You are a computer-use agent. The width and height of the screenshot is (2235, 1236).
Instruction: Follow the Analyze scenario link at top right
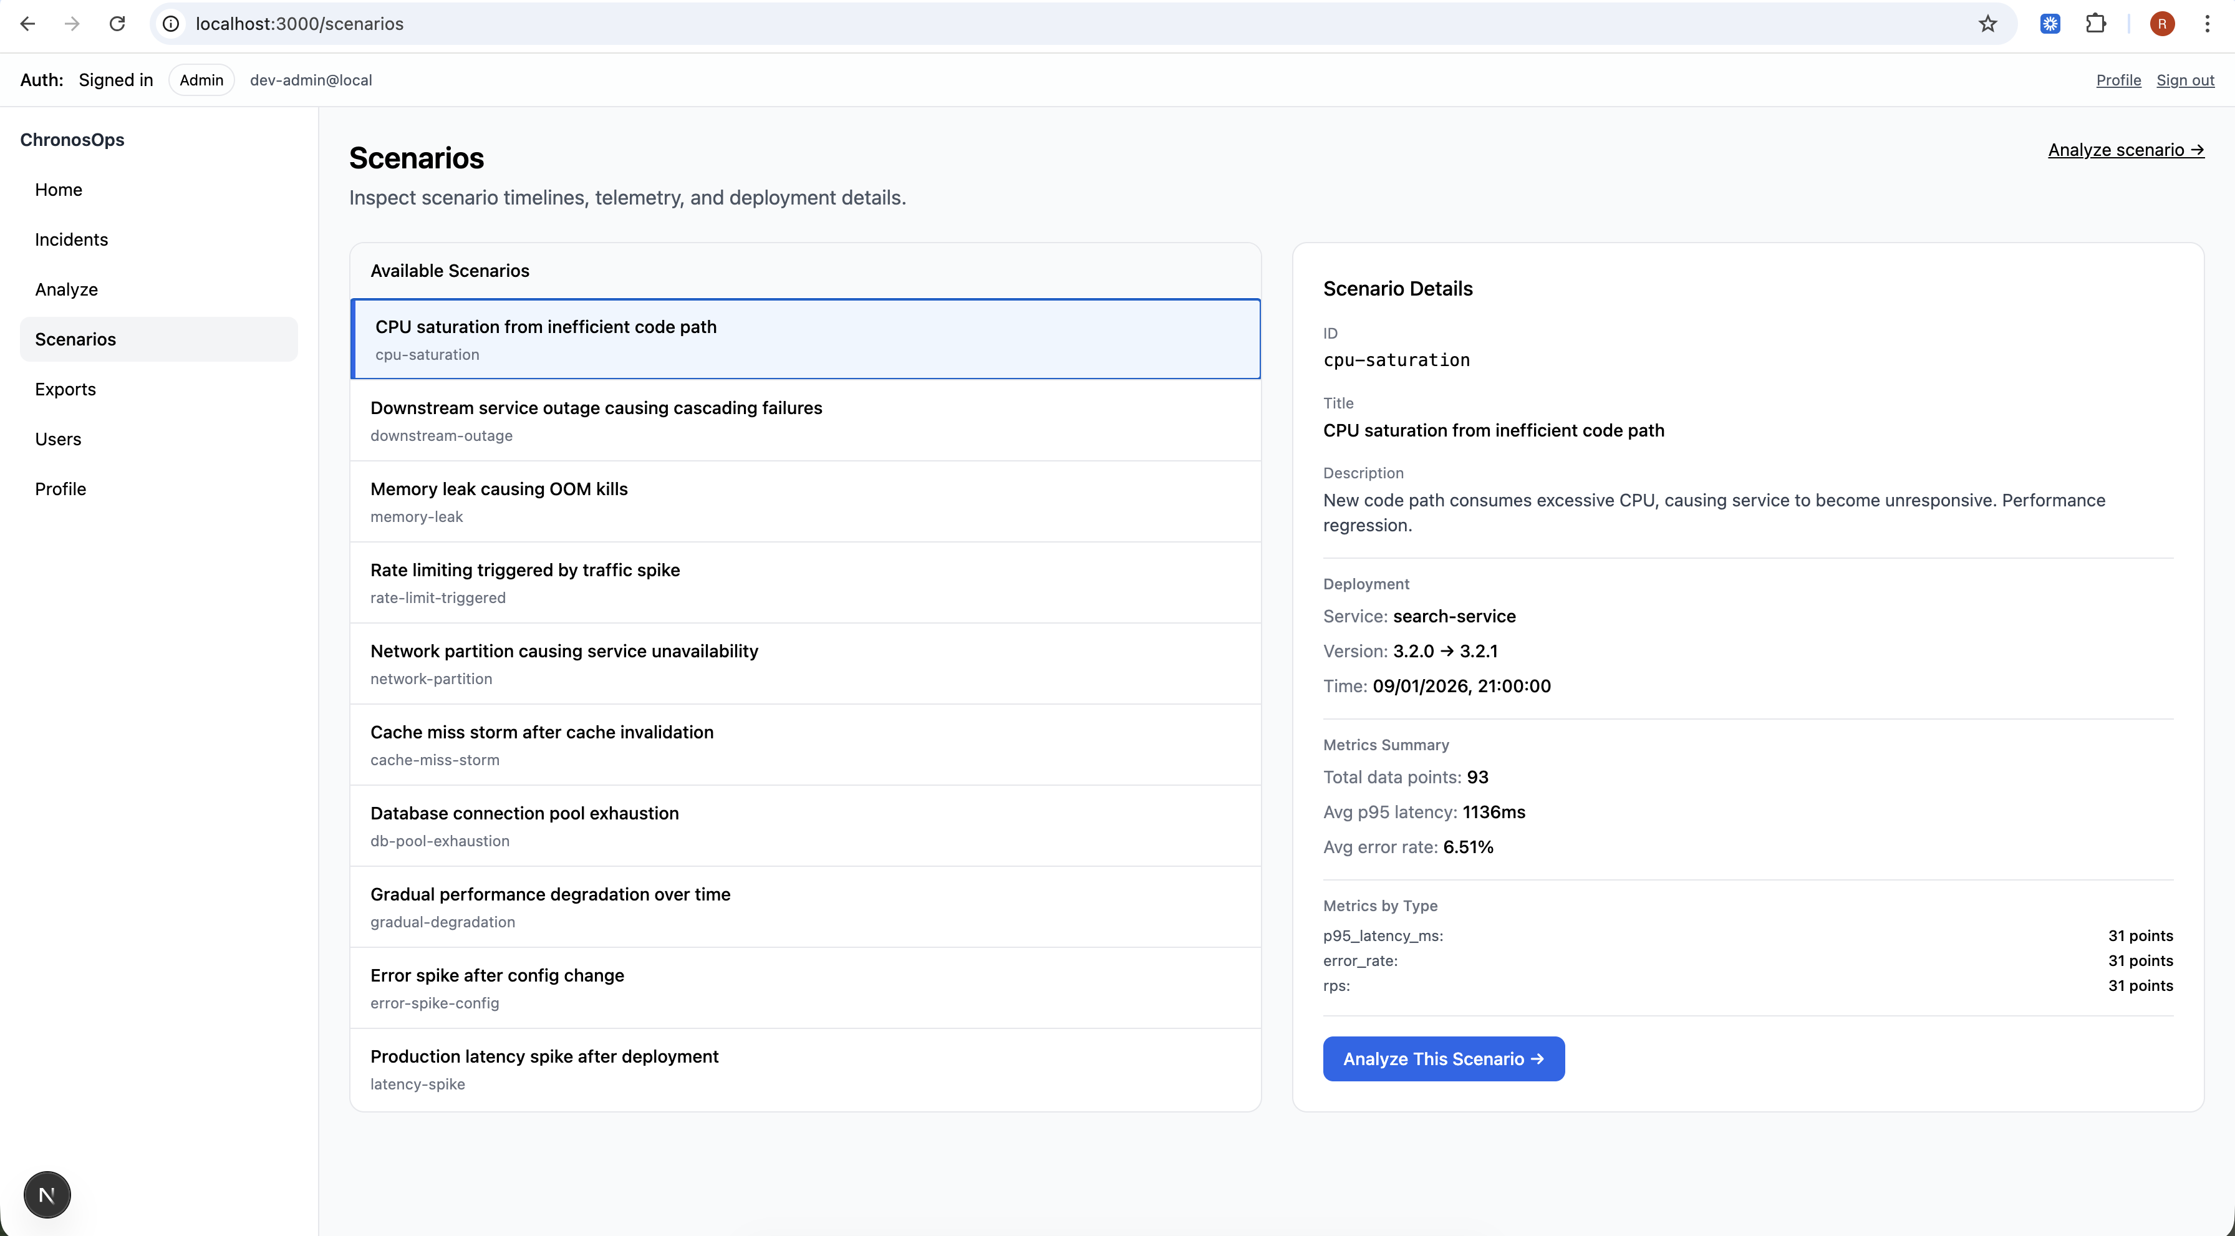pos(2125,150)
